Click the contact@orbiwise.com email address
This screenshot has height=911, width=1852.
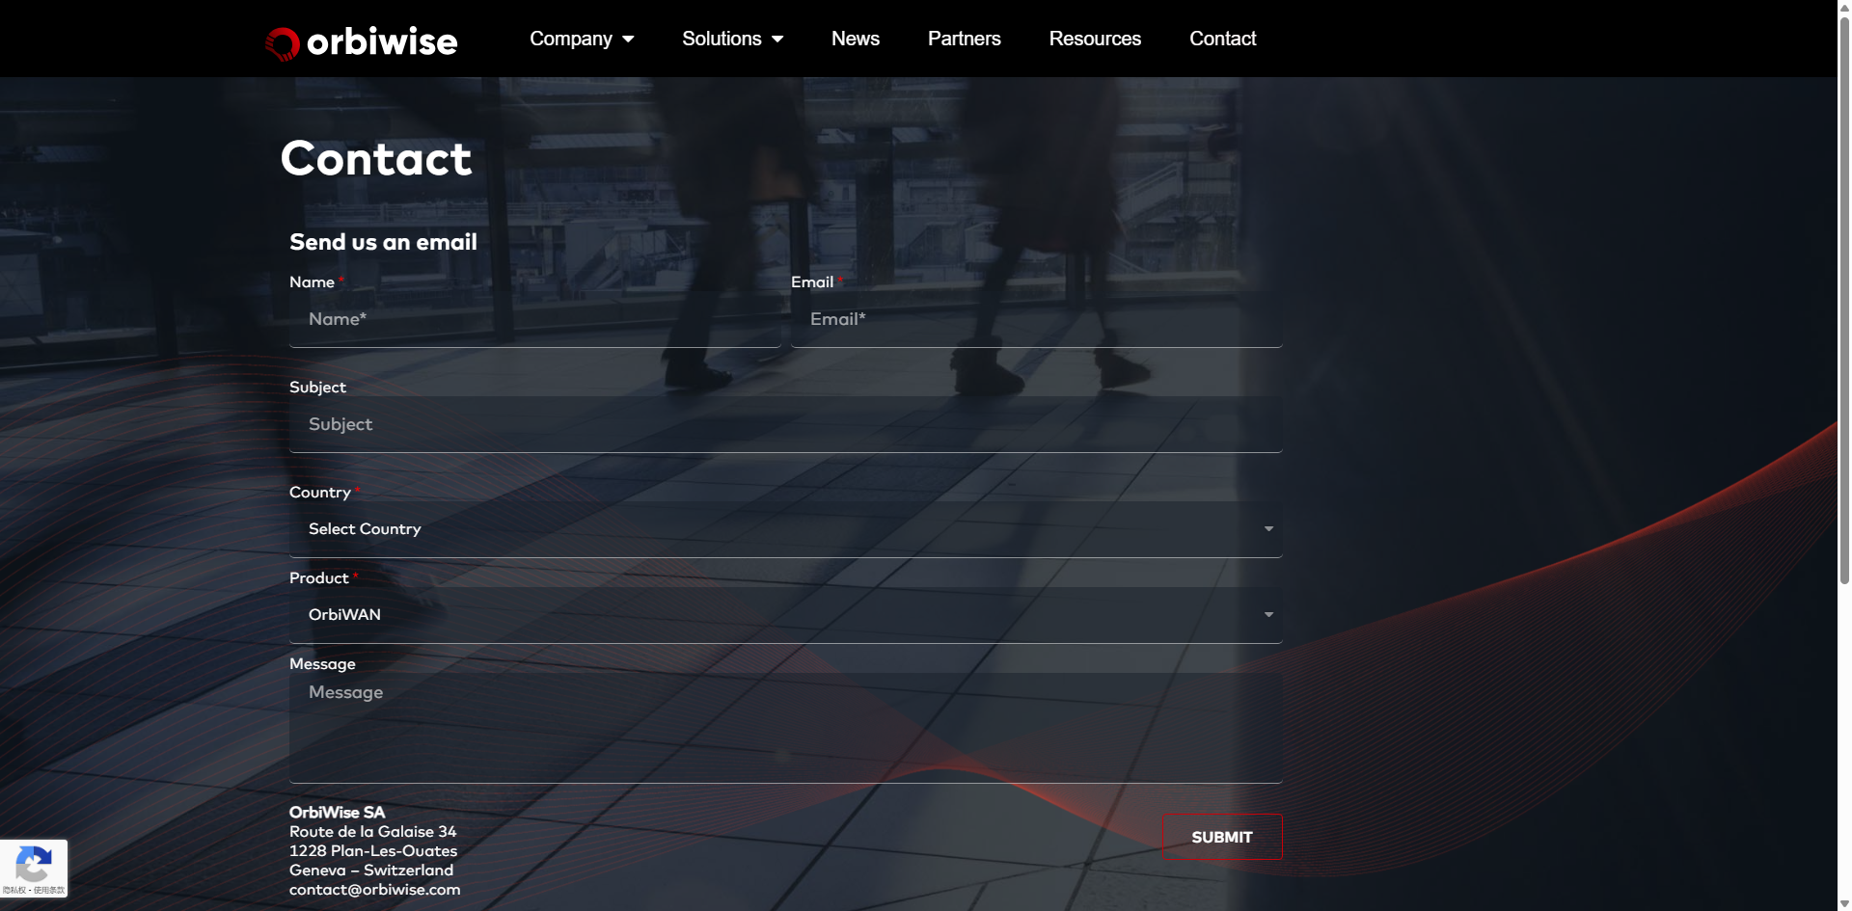(x=374, y=890)
